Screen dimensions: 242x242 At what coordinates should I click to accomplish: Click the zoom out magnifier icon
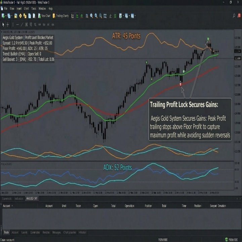[100, 16]
